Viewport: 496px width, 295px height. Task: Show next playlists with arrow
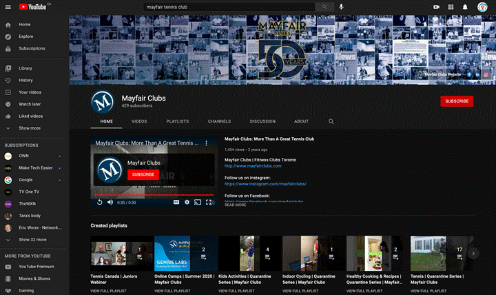pyautogui.click(x=473, y=254)
